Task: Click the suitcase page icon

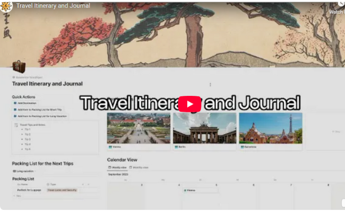Action: (x=19, y=67)
